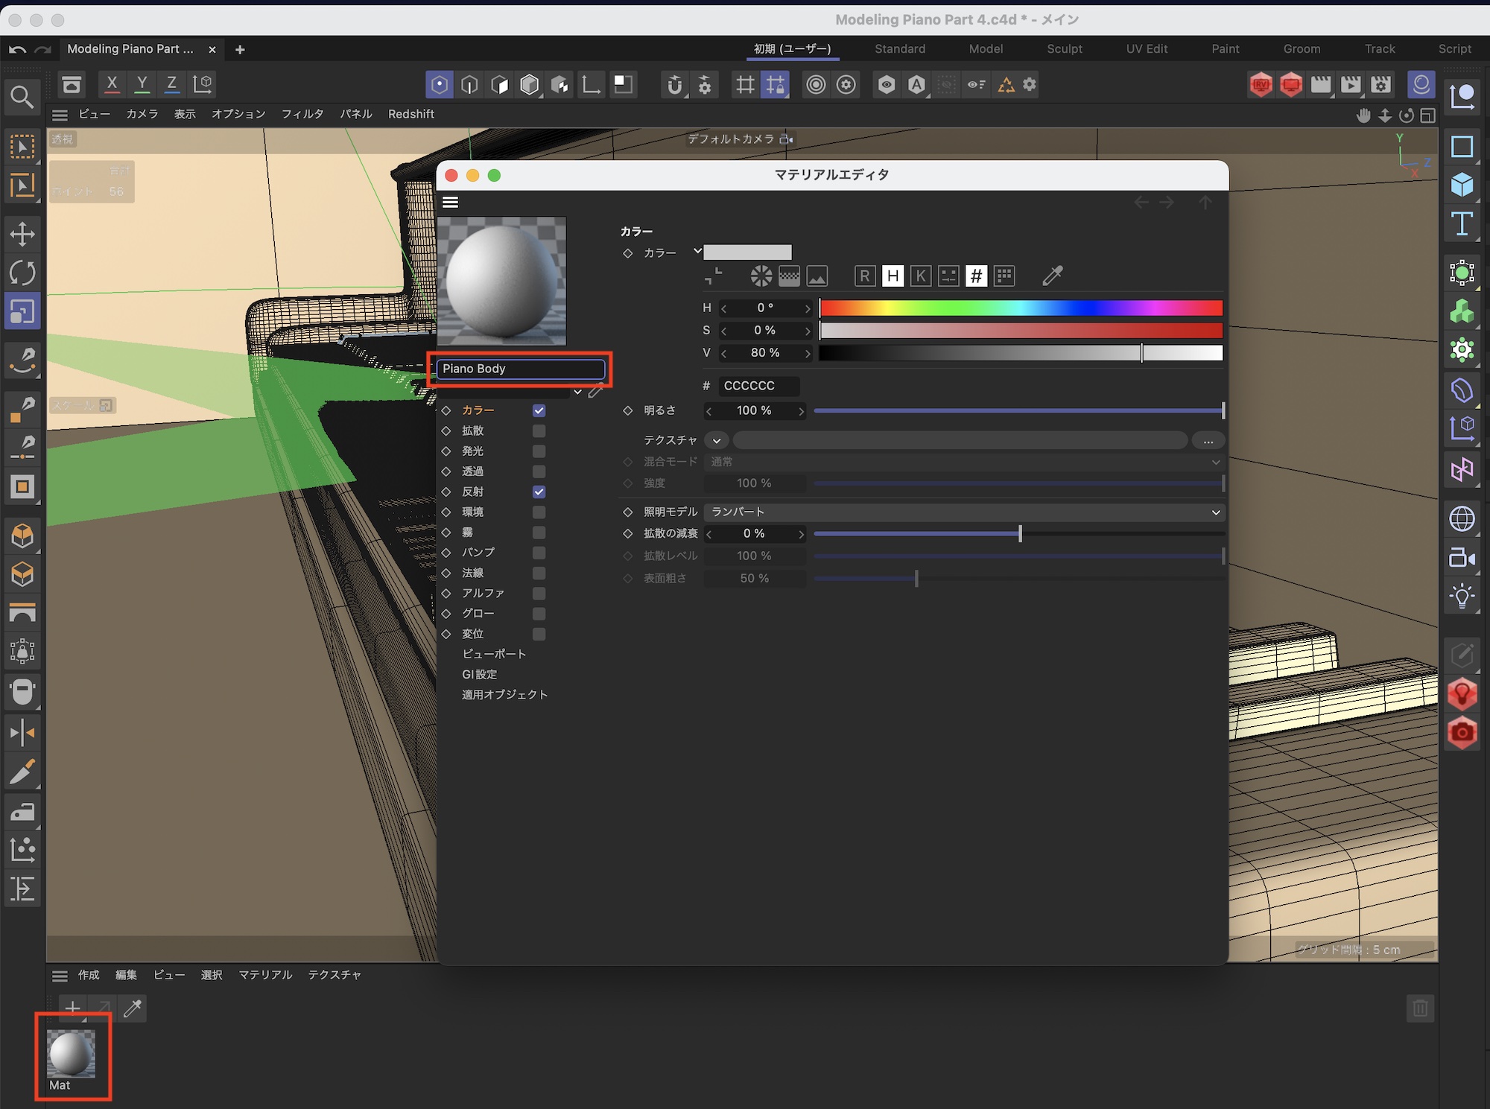Expand the カラー swatch disclosure arrow
The image size is (1490, 1109).
pos(697,251)
